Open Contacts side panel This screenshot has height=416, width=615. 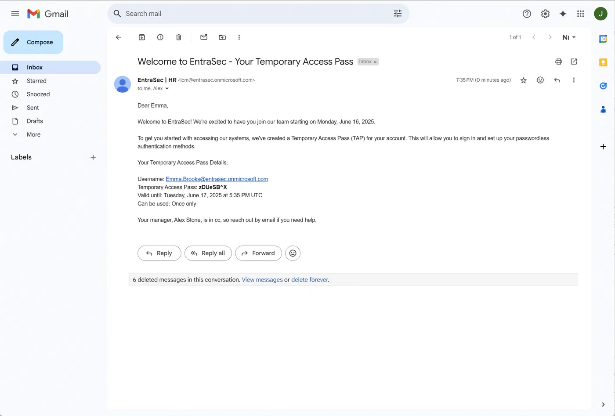(603, 109)
